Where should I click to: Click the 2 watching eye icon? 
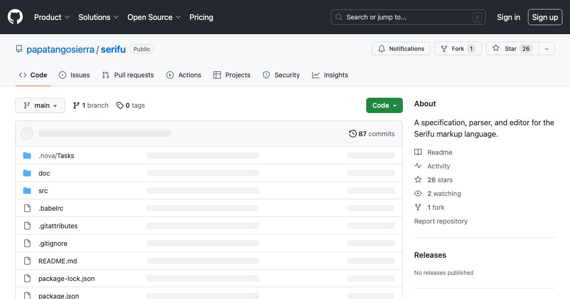[x=418, y=194]
